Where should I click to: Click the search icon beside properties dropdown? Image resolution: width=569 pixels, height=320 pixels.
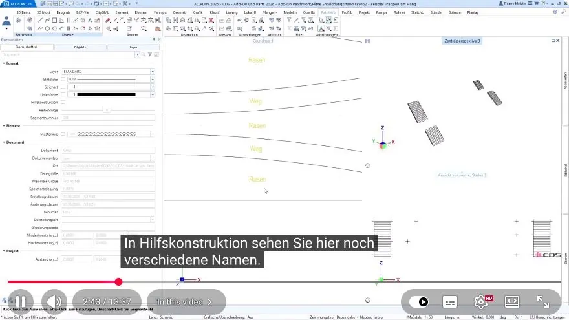click(144, 54)
